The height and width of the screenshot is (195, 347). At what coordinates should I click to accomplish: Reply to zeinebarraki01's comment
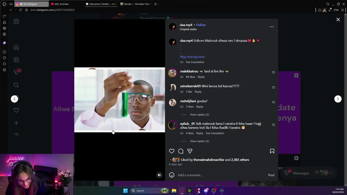198,92
